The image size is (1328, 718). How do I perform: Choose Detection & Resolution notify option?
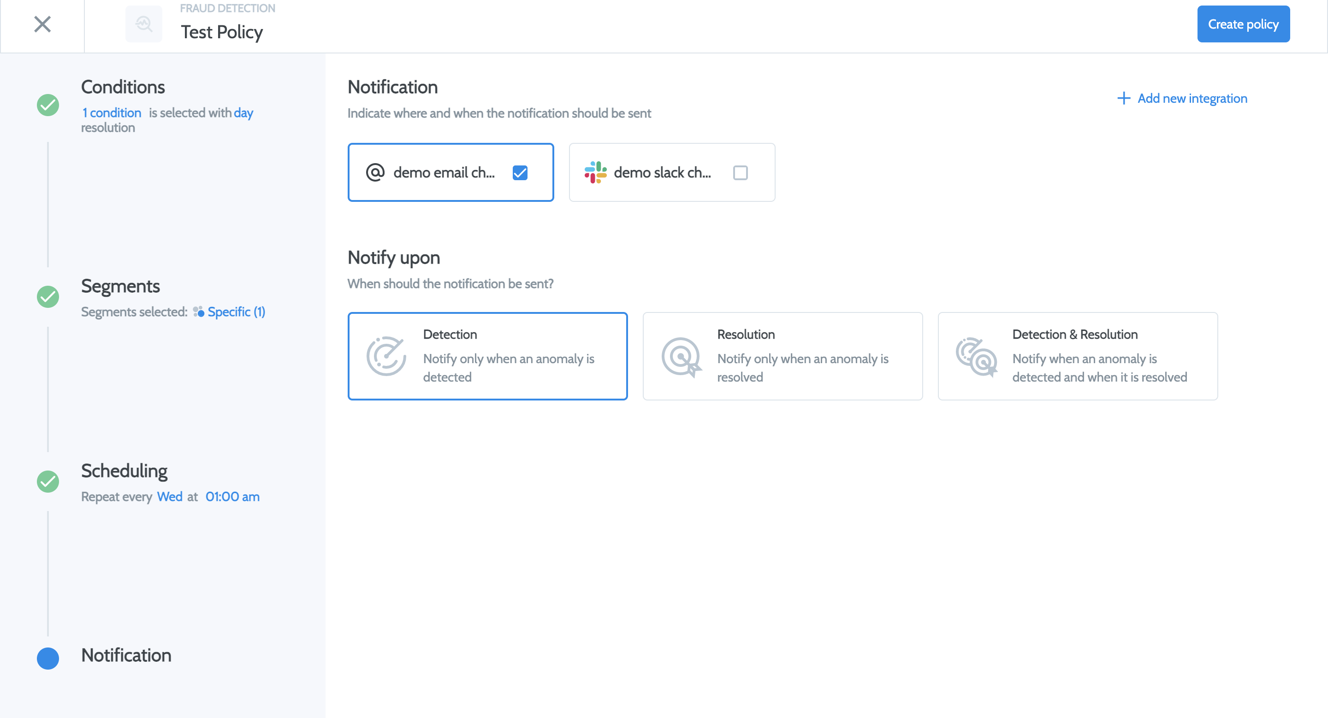point(1078,356)
